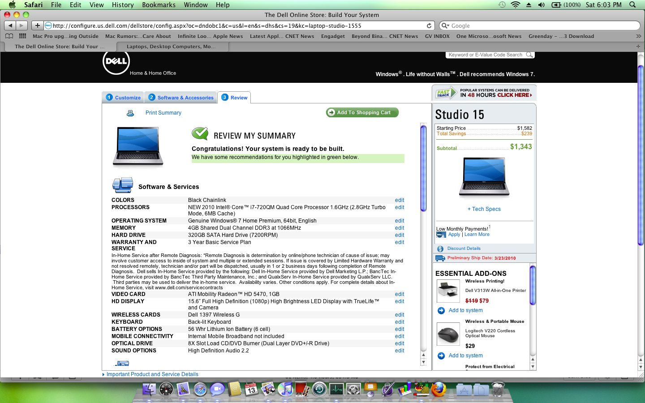Reload the page from the address bar
Viewport: 645px width, 403px height.
[429, 26]
